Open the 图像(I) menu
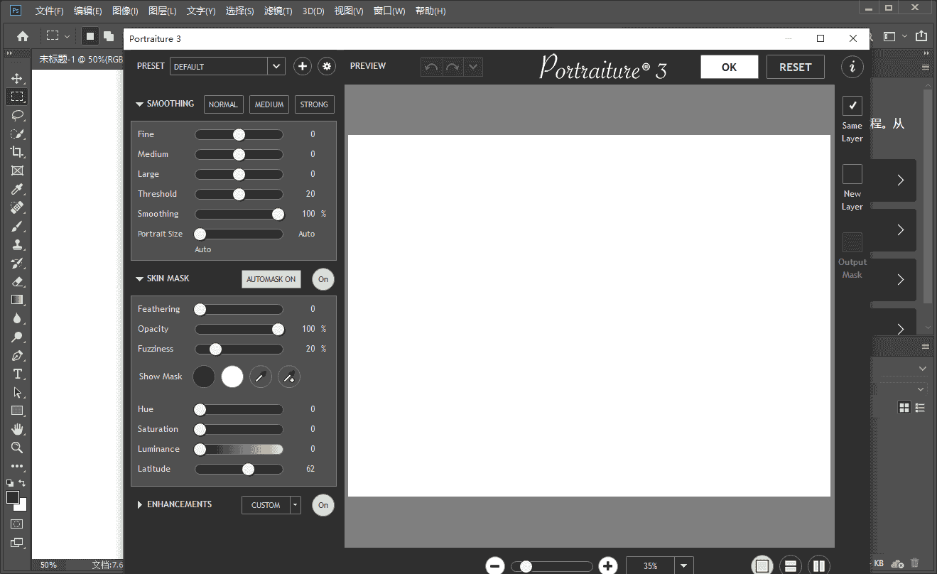Screen dimensions: 937x574 pyautogui.click(x=125, y=11)
